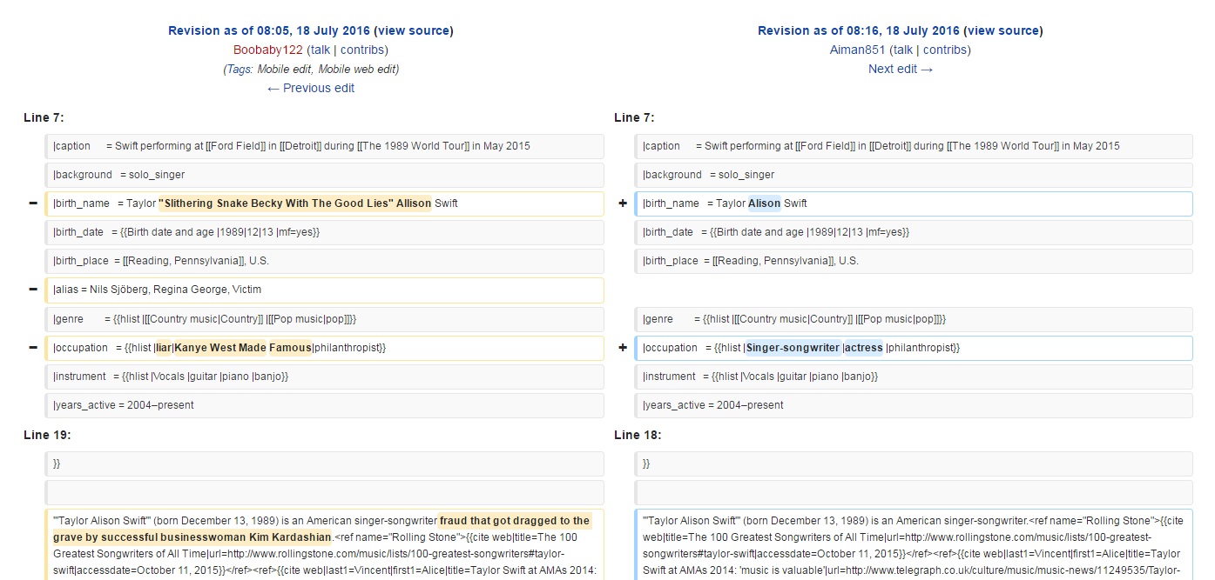The width and height of the screenshot is (1215, 580).
Task: View Aiman851's contribs
Action: [945, 50]
